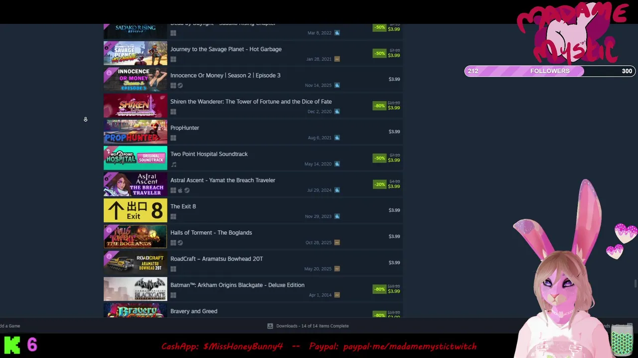Open Innocence Or Money Season 2 Episode 3
Image resolution: width=638 pixels, height=358 pixels.
coord(225,76)
